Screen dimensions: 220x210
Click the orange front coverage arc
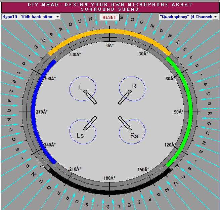(110, 31)
